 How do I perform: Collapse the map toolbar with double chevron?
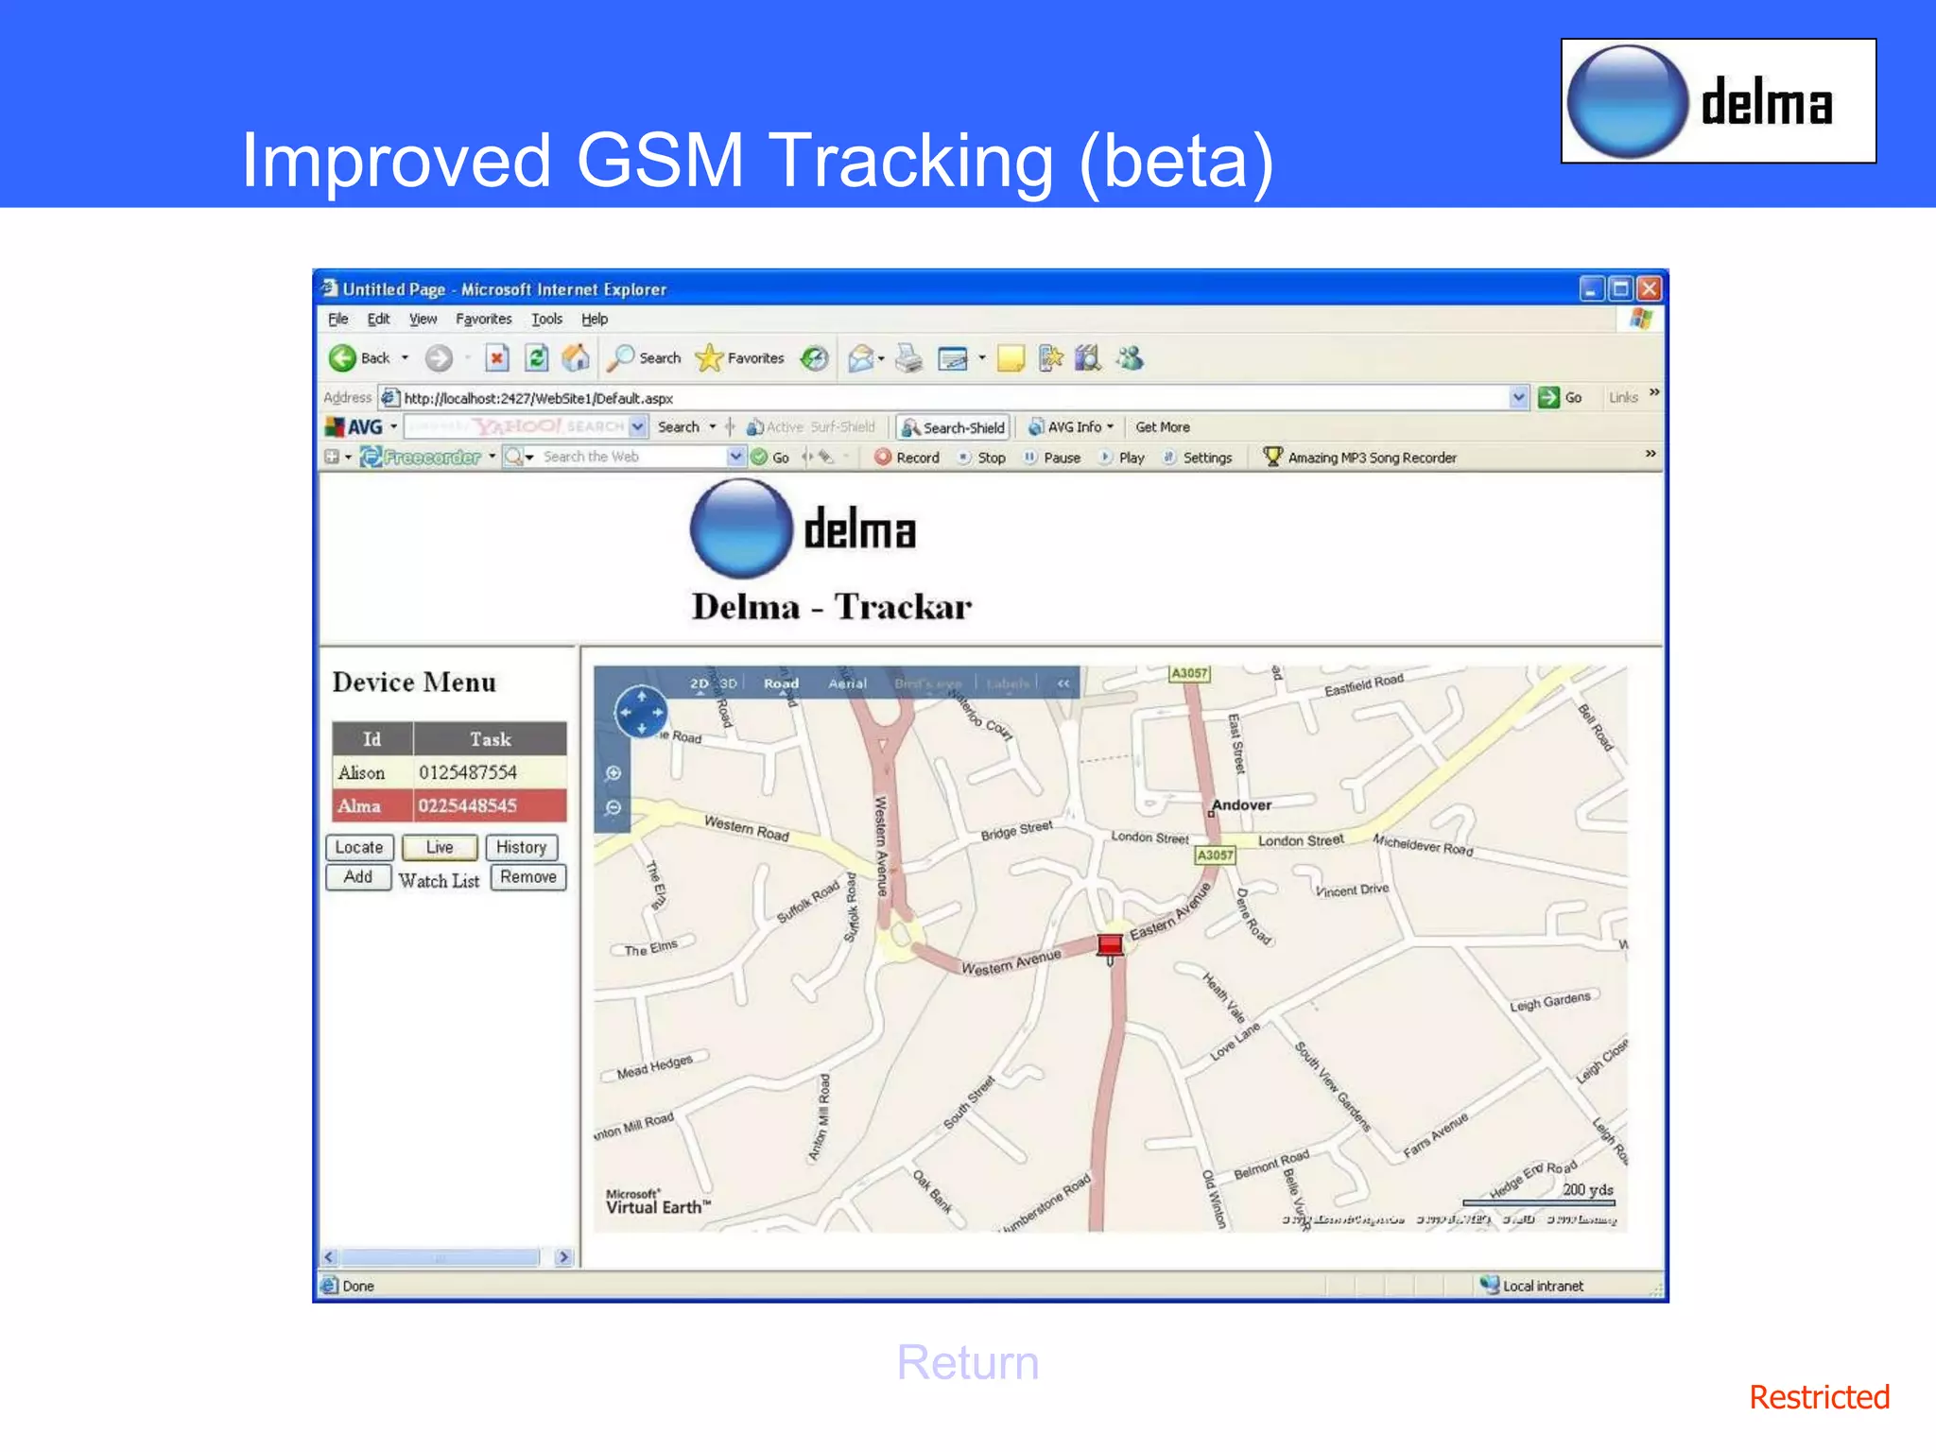click(1063, 683)
